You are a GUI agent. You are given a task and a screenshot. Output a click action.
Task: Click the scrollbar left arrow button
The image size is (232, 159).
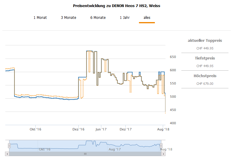(x=7, y=154)
